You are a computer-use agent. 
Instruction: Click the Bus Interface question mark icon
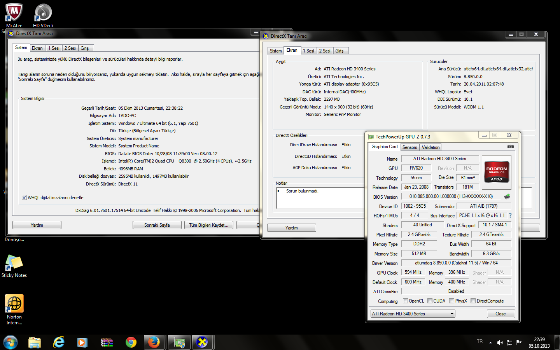[510, 215]
